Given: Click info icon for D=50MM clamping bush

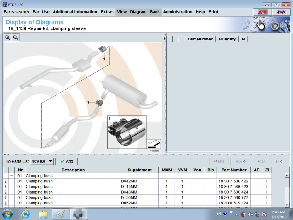Looking at the screenshot, I should click(6, 197).
